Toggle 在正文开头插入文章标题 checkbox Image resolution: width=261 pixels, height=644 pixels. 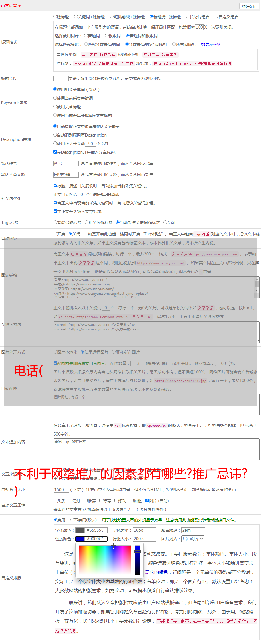(x=55, y=212)
